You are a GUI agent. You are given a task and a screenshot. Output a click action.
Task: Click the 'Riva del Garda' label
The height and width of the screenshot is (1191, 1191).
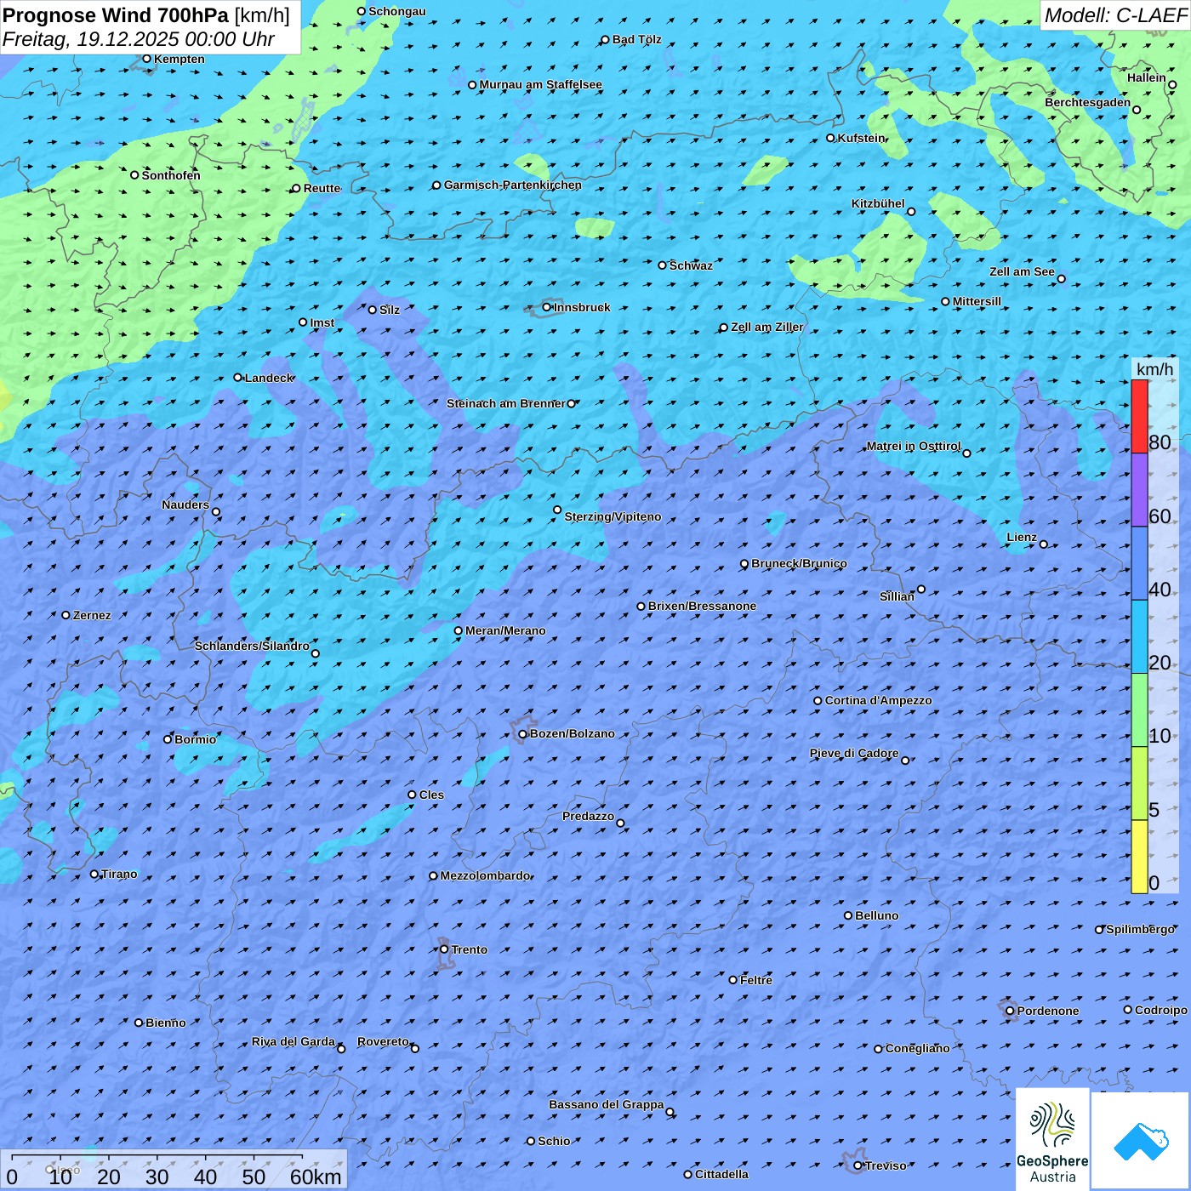[x=293, y=1041]
